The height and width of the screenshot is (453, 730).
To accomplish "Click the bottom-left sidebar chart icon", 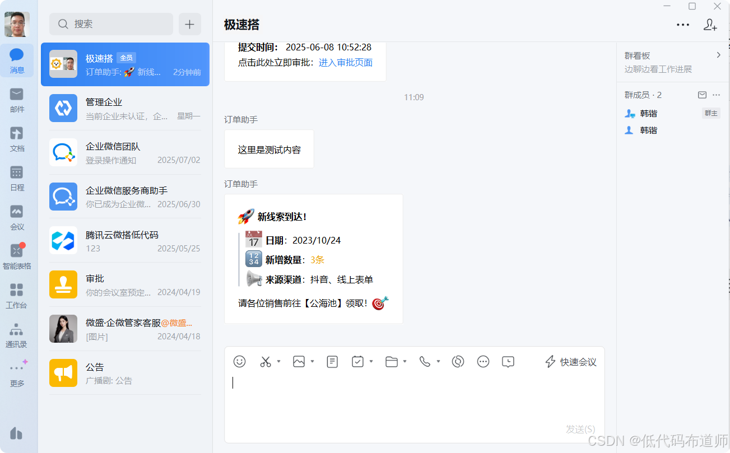I will pos(16,433).
